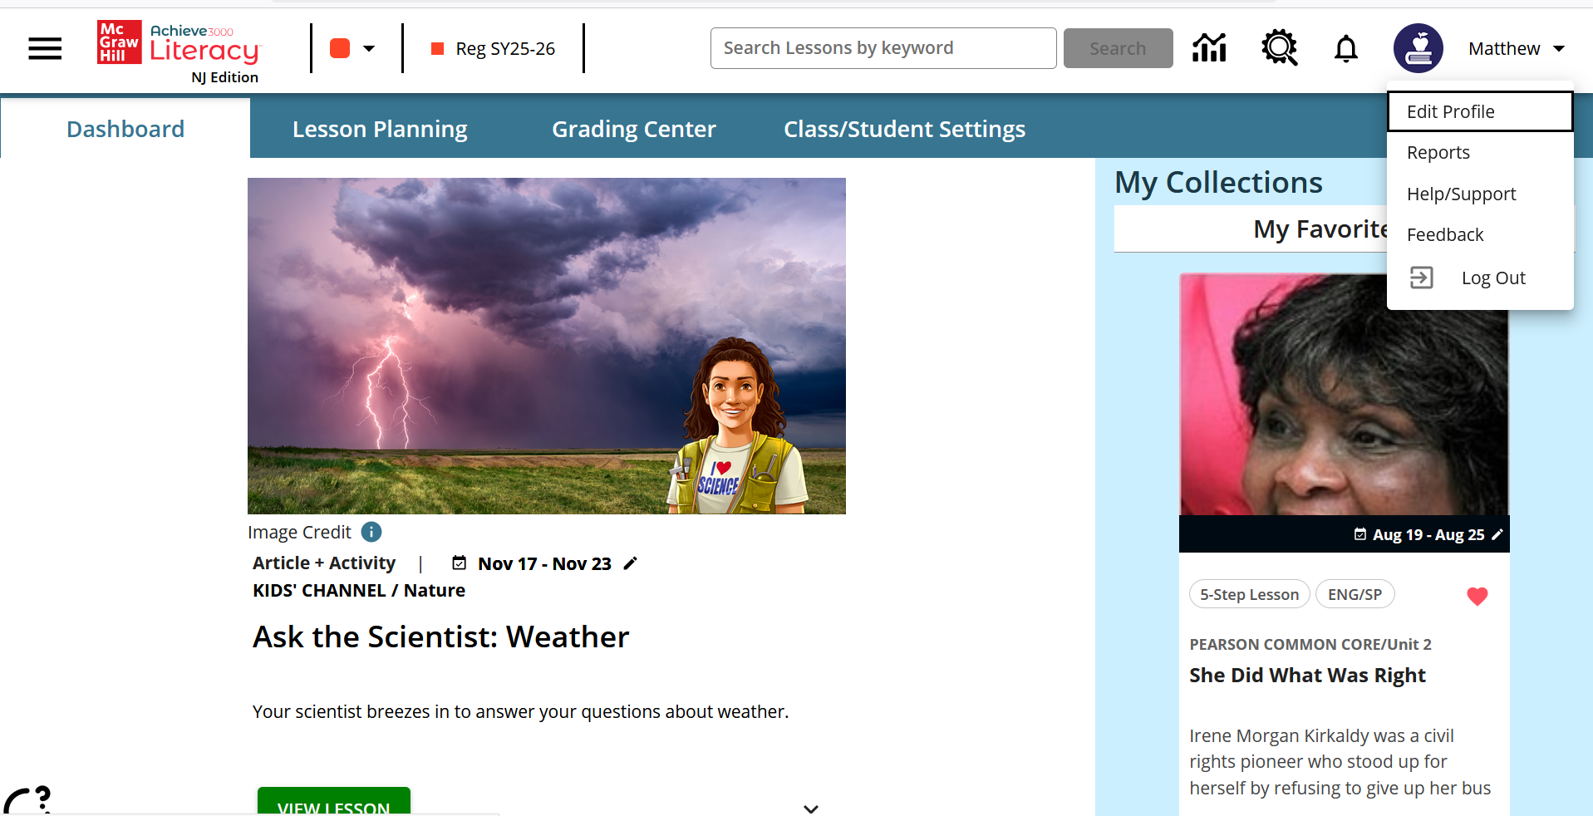The height and width of the screenshot is (816, 1593).
Task: Expand the lesson card chevron
Action: pyautogui.click(x=811, y=808)
